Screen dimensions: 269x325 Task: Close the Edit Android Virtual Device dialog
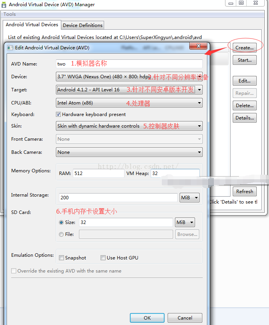pos(198,46)
